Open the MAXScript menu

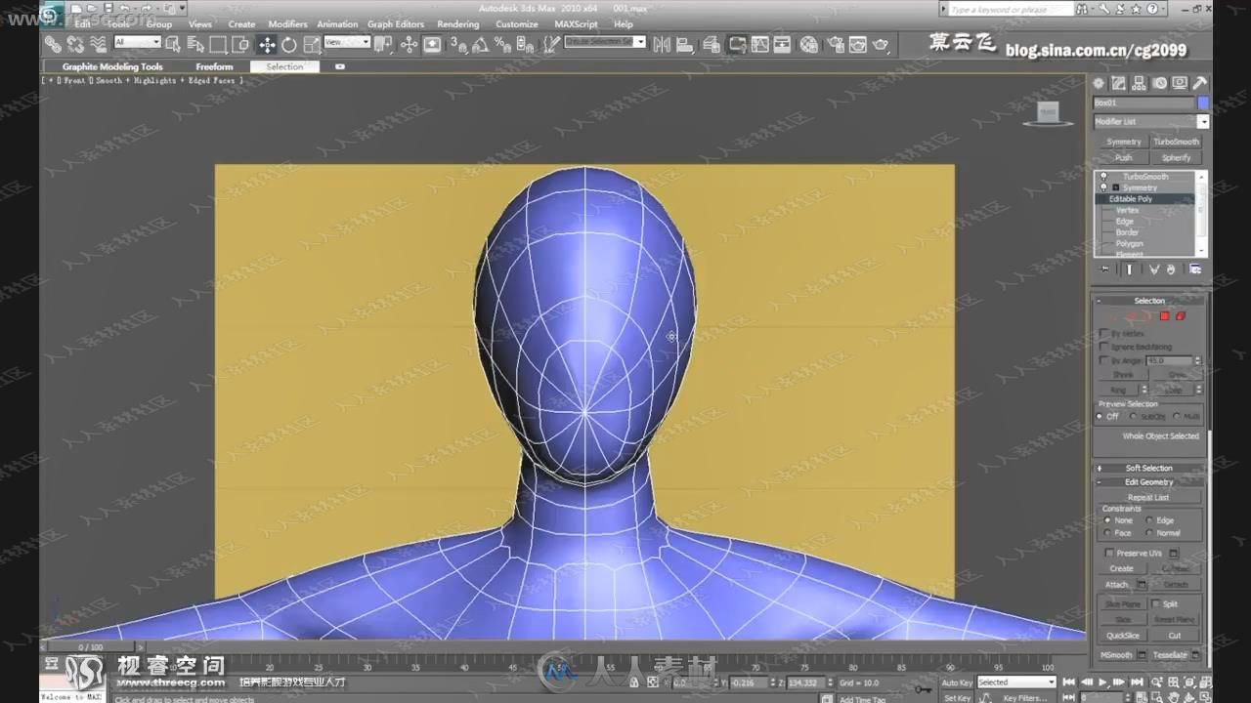coord(576,24)
